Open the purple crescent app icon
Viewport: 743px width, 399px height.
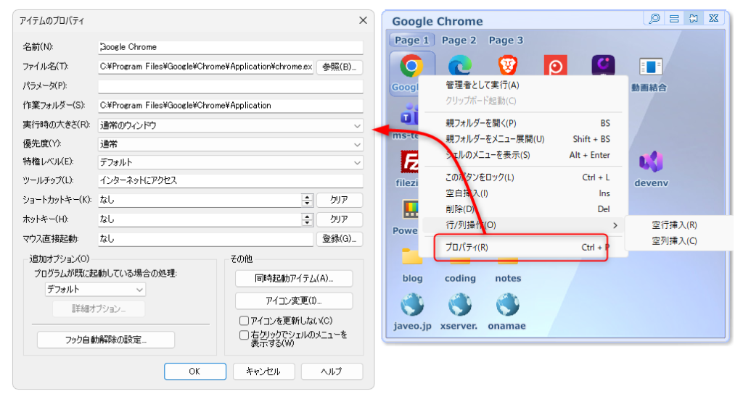tap(603, 65)
